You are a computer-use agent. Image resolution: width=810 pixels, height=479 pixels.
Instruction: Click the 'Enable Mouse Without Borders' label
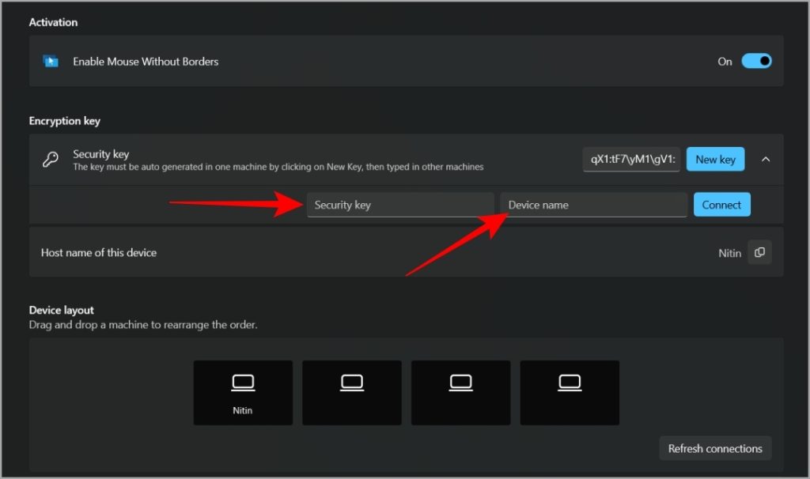(146, 62)
